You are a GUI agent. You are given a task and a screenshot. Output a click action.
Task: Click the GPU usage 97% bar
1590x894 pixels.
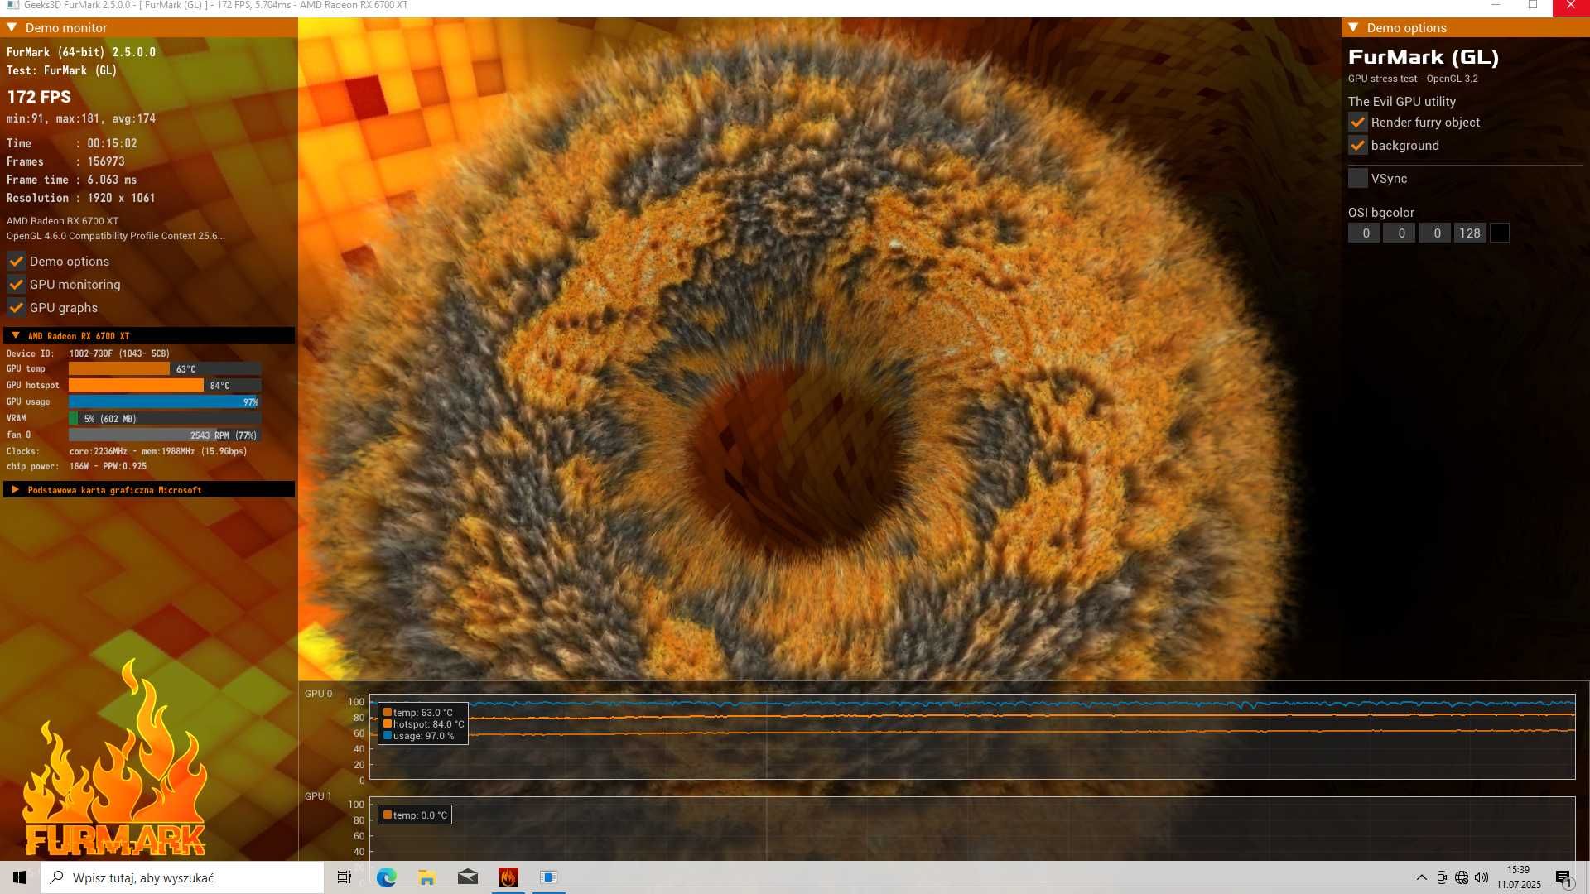pos(165,401)
